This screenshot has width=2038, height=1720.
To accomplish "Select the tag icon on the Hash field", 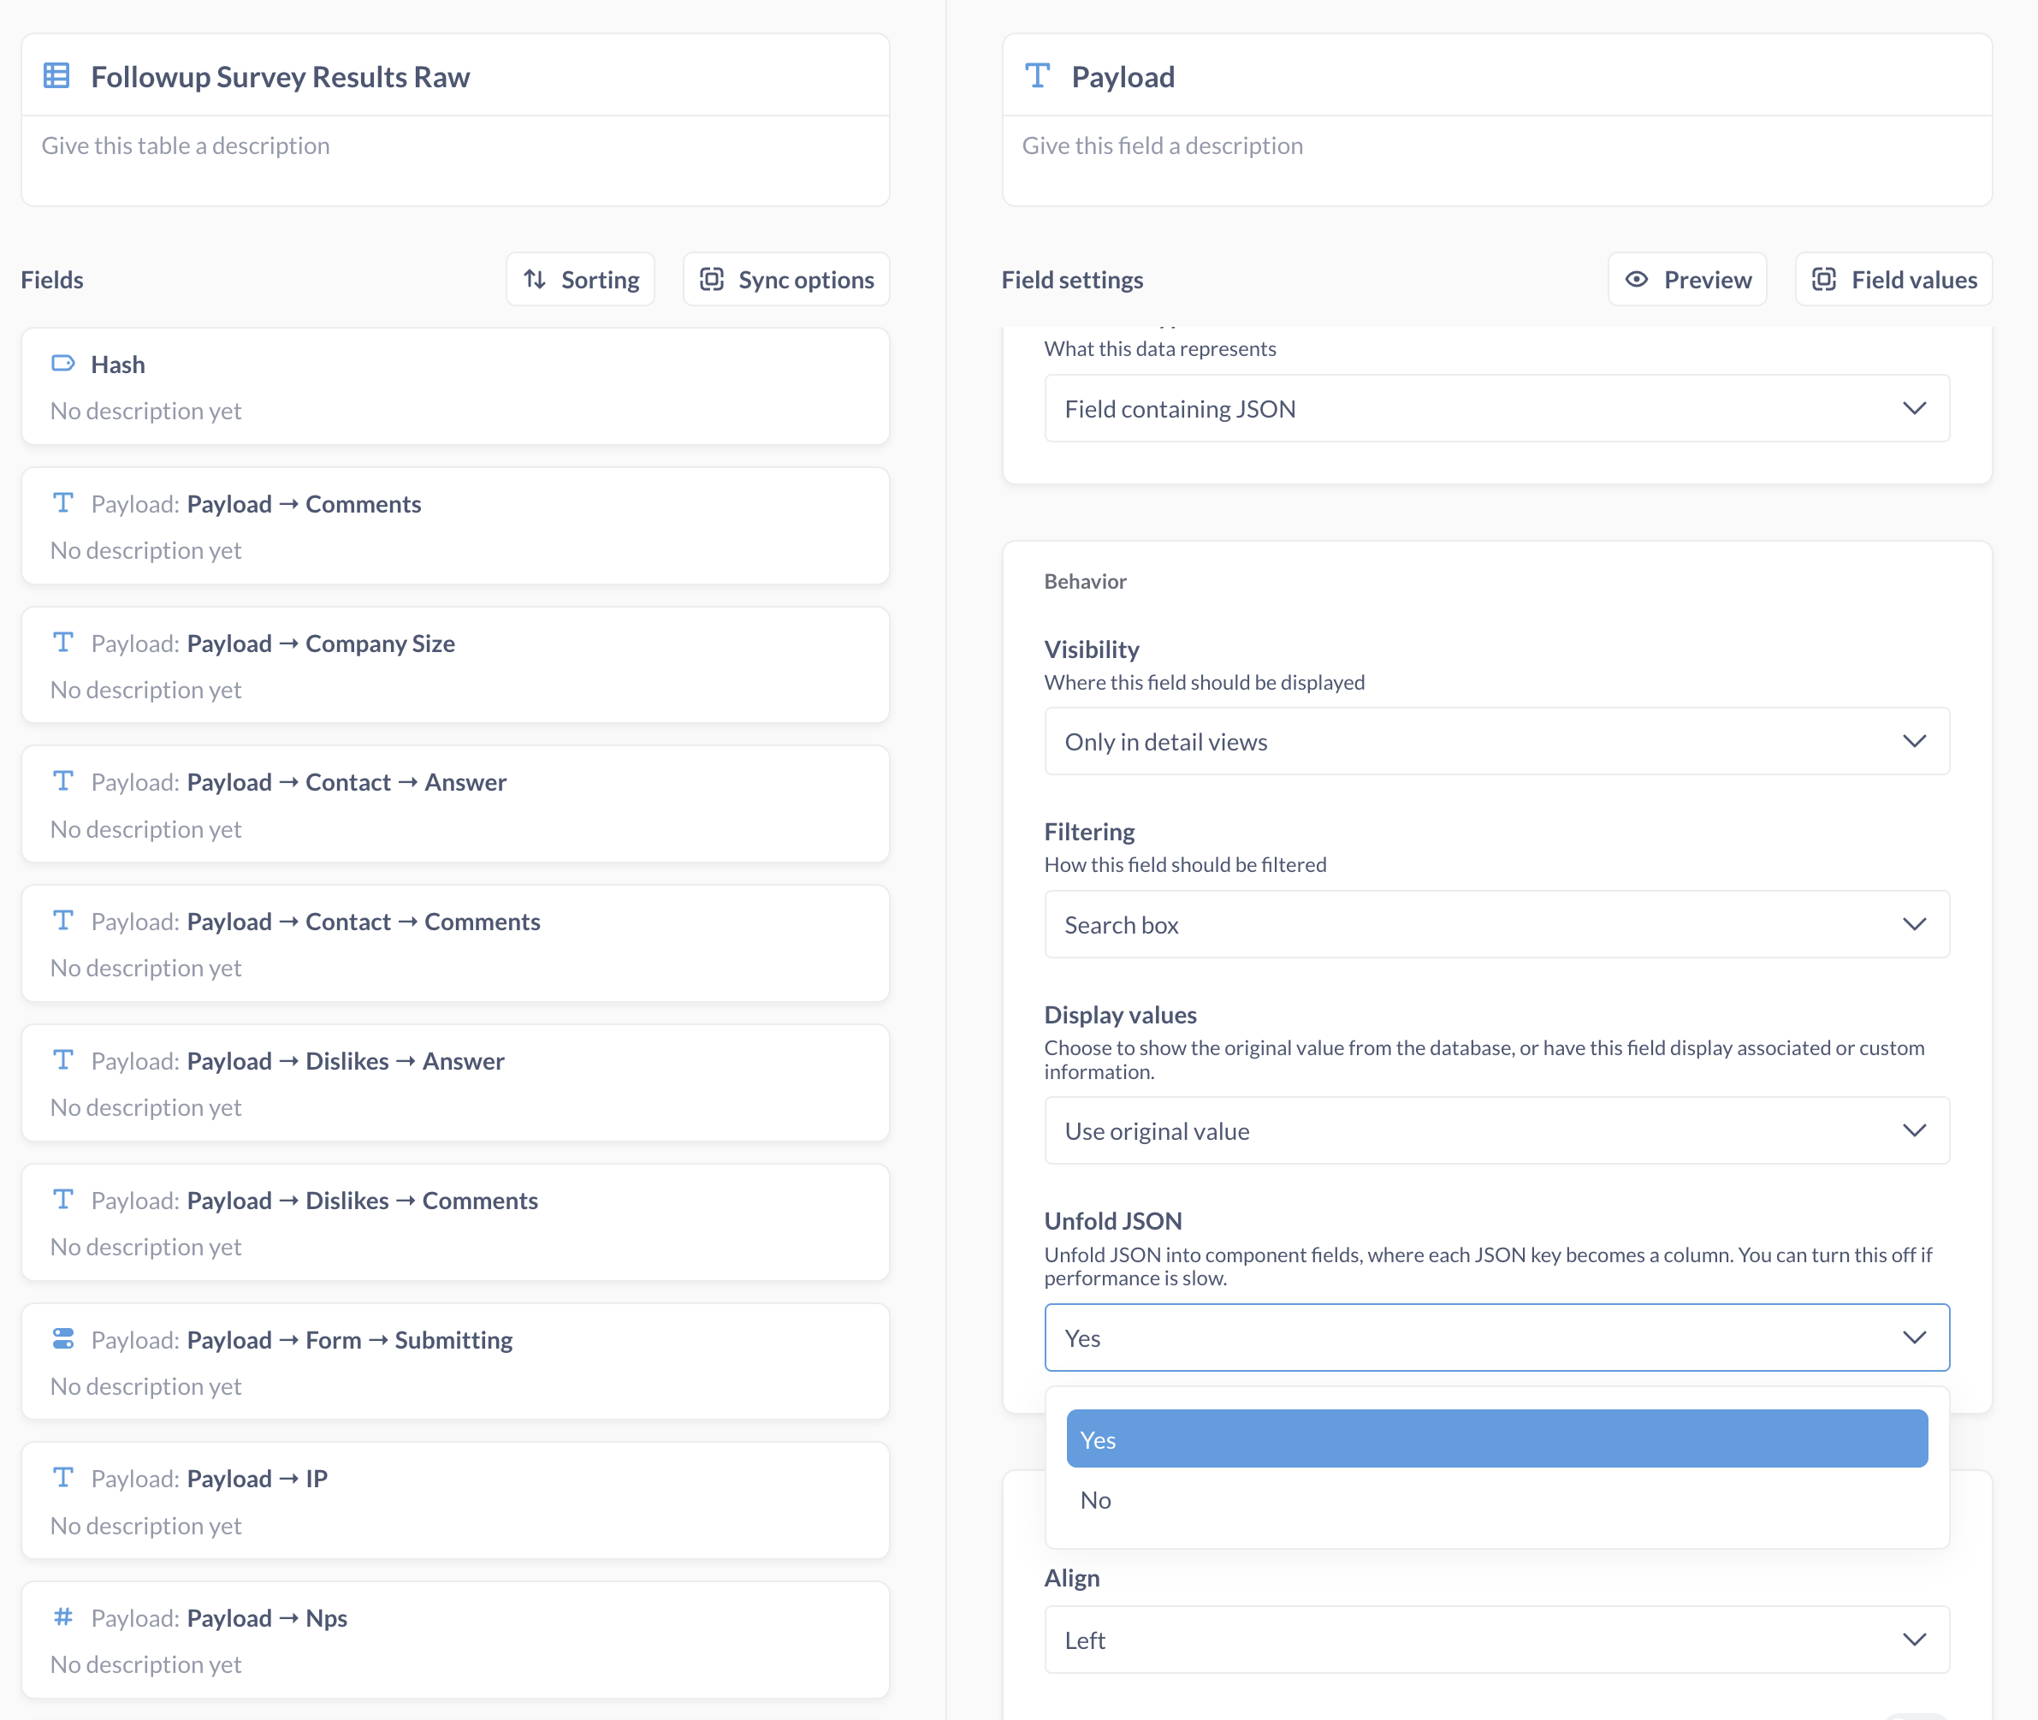I will 62,363.
